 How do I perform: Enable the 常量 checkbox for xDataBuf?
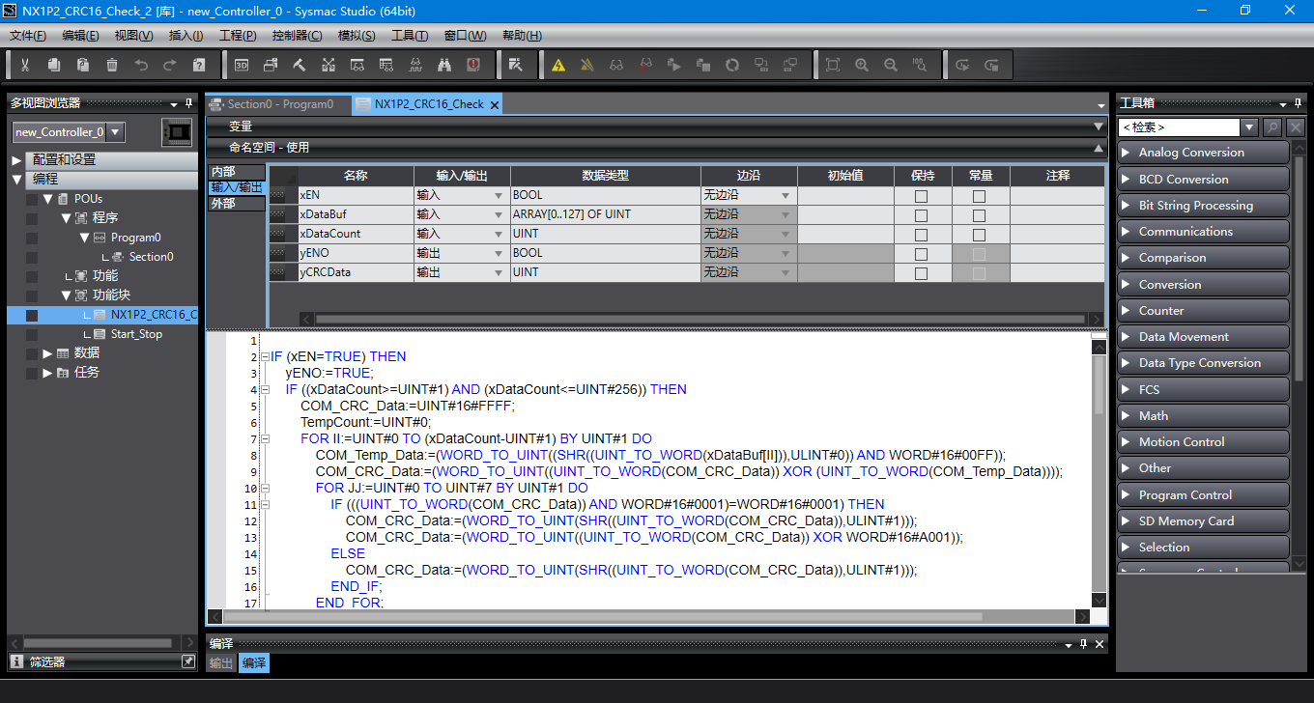tap(979, 214)
